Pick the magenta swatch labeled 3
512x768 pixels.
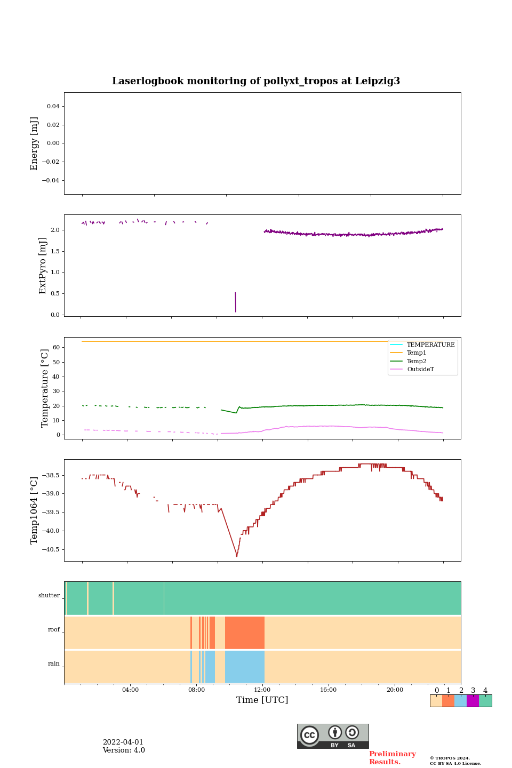tap(473, 701)
